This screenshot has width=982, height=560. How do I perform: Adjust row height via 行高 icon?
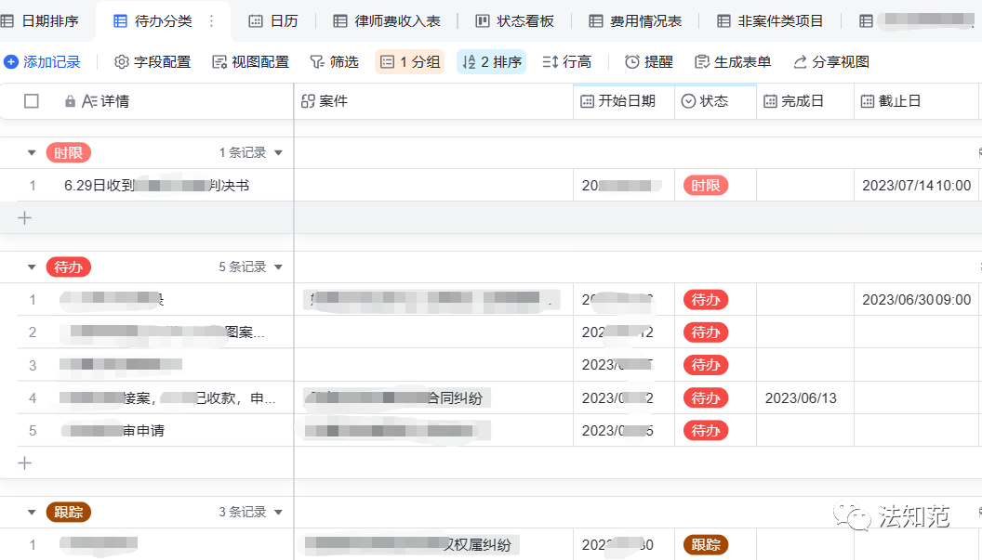(x=567, y=61)
